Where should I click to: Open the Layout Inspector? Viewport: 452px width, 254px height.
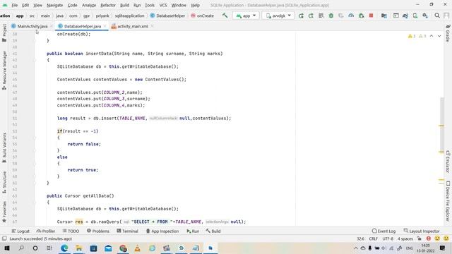click(422, 231)
